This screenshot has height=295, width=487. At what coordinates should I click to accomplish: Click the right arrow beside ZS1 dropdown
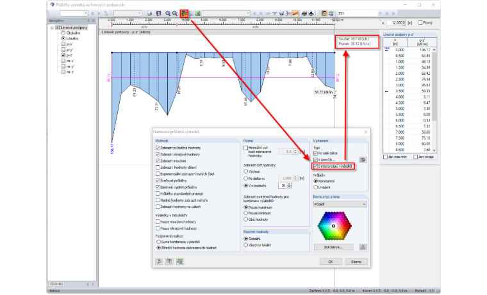pos(393,13)
